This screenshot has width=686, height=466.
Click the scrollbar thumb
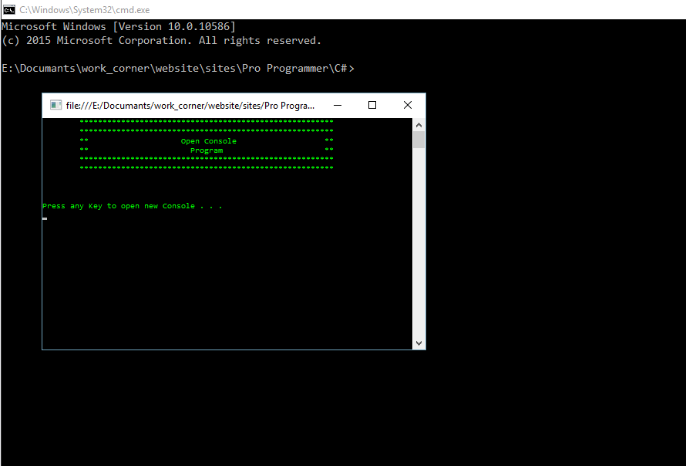pyautogui.click(x=419, y=139)
